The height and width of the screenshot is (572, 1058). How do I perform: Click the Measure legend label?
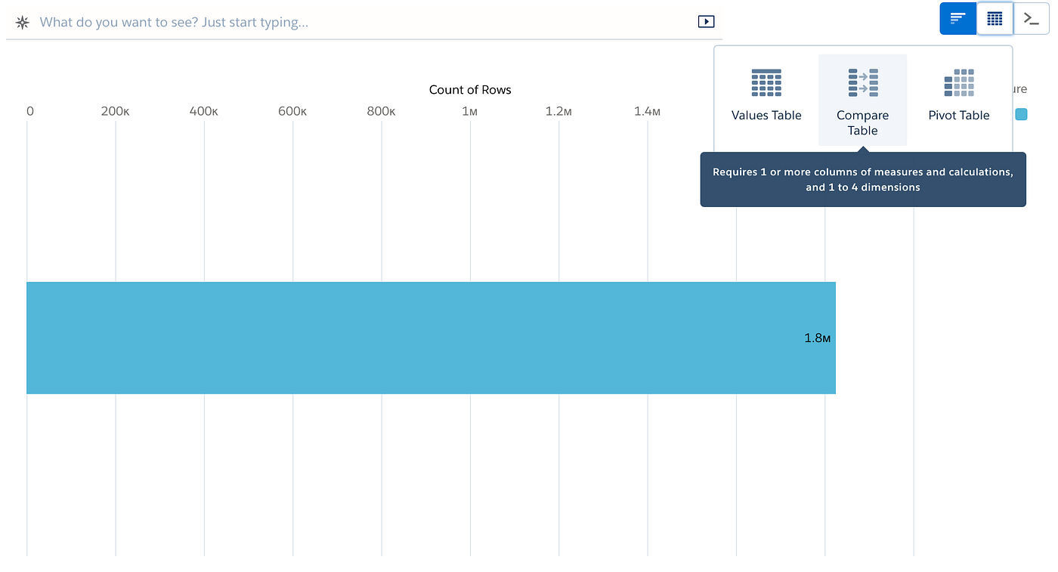(x=1016, y=88)
